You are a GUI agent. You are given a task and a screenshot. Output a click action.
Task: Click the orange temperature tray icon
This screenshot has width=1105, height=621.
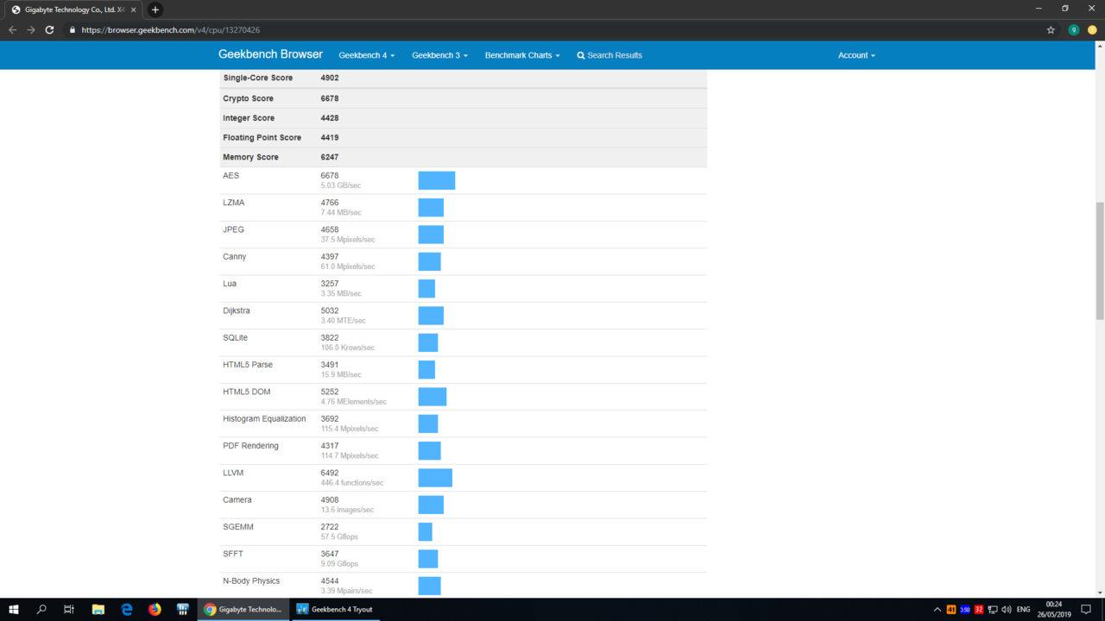(951, 610)
